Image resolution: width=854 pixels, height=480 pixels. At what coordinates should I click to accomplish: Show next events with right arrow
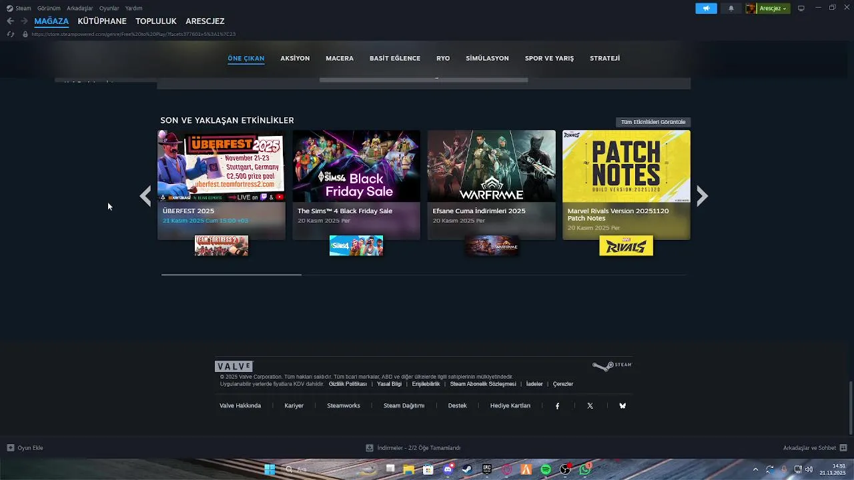702,196
